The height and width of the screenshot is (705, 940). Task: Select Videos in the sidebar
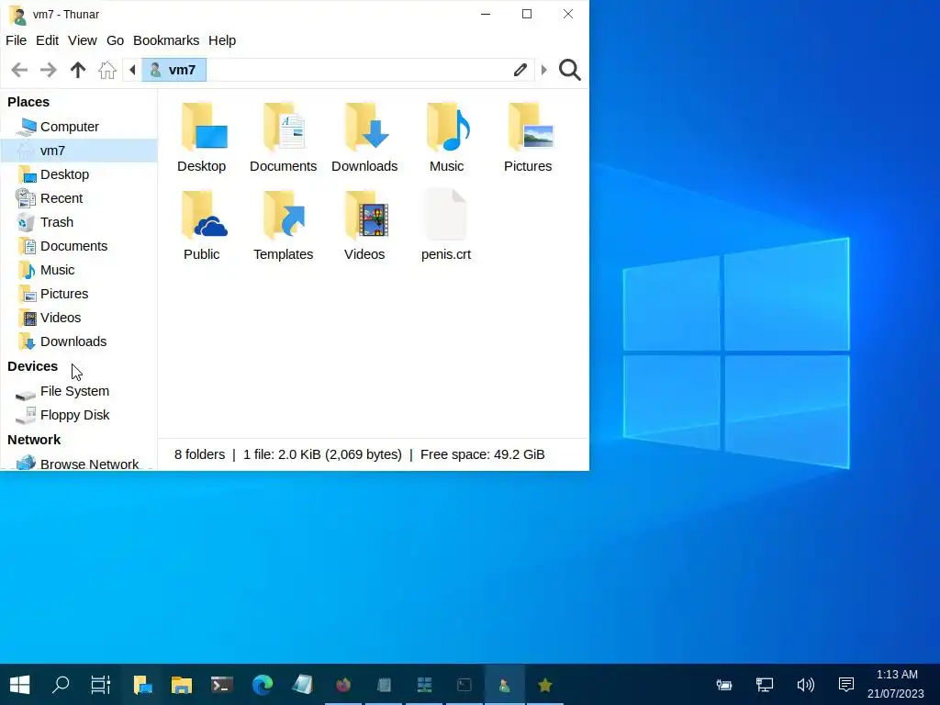point(79,318)
